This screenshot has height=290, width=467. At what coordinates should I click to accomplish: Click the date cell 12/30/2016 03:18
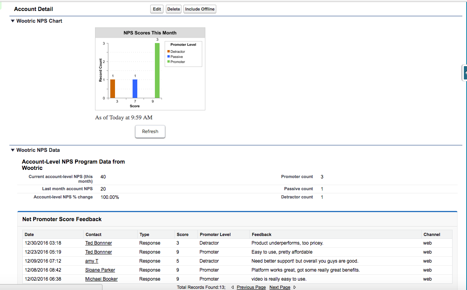pos(43,243)
